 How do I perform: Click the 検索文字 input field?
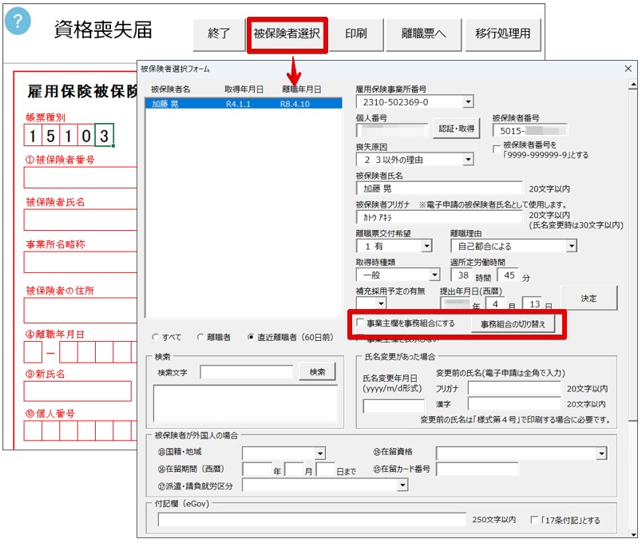tap(246, 372)
